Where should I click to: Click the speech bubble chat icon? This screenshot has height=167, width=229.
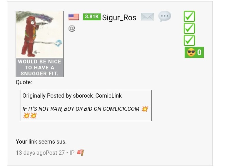pyautogui.click(x=165, y=16)
